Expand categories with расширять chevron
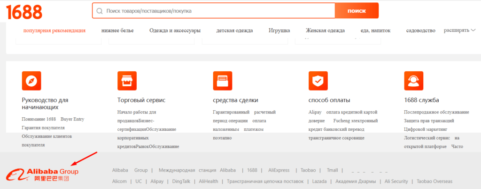The width and height of the screenshot is (481, 189). (x=459, y=30)
